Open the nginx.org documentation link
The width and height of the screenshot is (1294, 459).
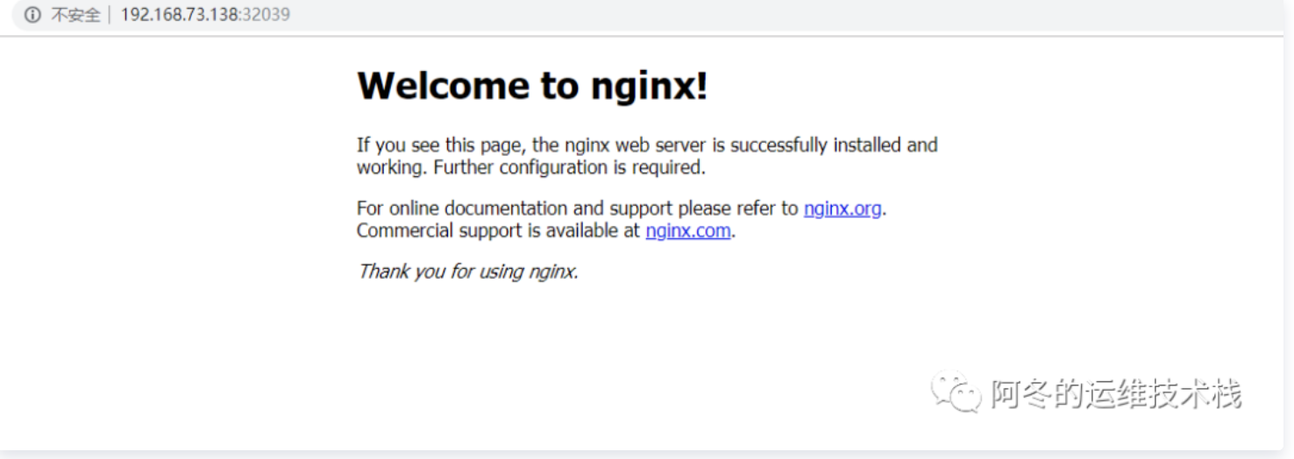click(843, 208)
